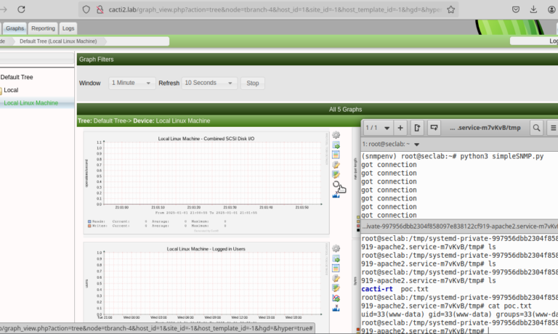Click realtime icon beside Logged in Users graph
The image size is (558, 334).
(336, 298)
